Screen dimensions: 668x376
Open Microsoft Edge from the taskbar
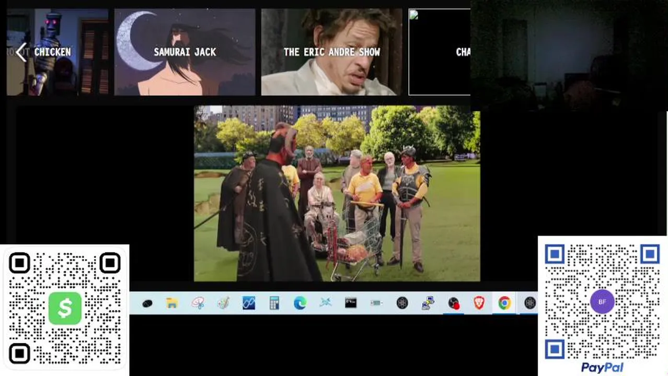coord(300,303)
